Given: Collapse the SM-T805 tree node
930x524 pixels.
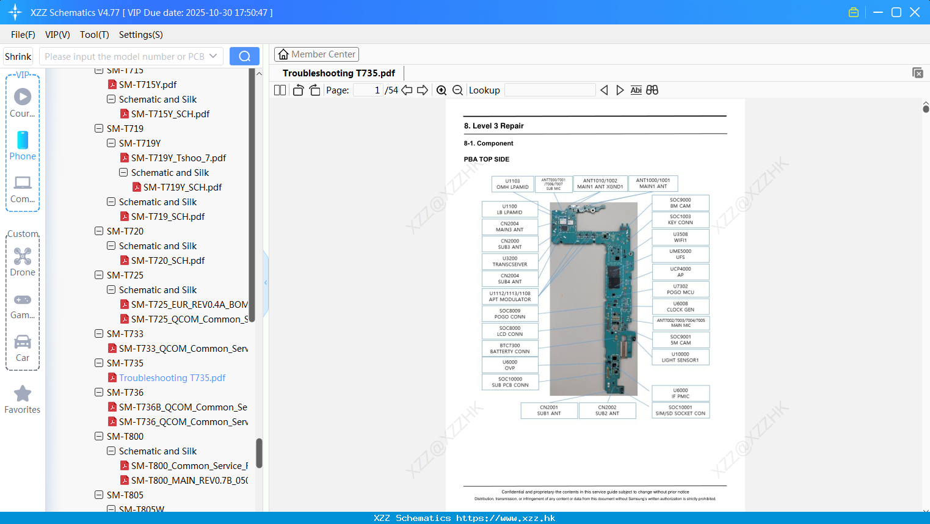Looking at the screenshot, I should point(99,495).
